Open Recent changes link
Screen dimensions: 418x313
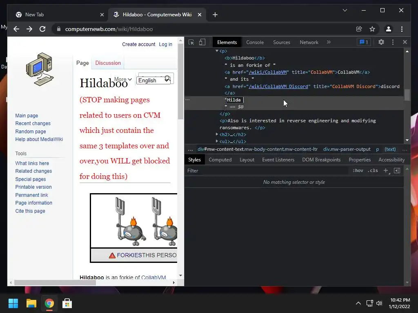coord(33,123)
